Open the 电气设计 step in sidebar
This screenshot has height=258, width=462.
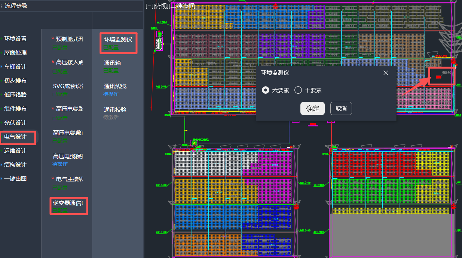point(15,137)
